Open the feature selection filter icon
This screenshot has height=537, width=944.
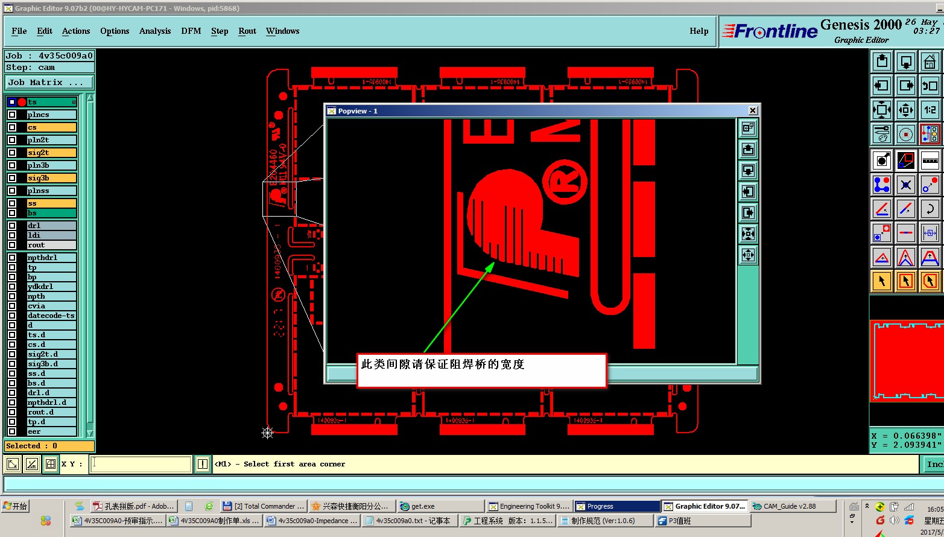coord(882,160)
